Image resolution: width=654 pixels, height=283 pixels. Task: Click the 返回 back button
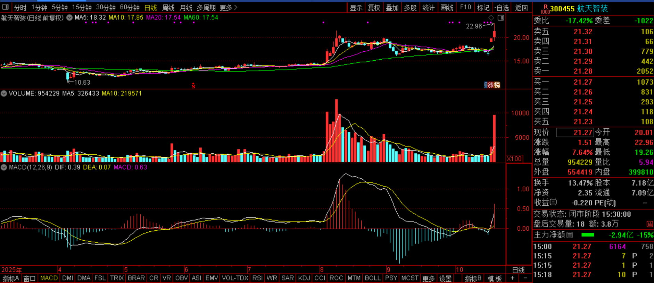pyautogui.click(x=521, y=7)
